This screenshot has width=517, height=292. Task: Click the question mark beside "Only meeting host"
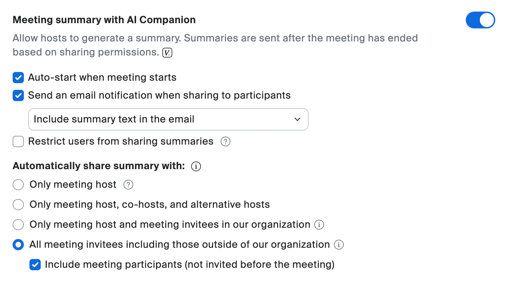coord(128,184)
